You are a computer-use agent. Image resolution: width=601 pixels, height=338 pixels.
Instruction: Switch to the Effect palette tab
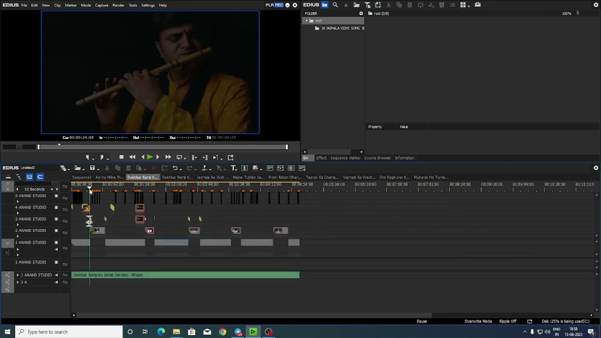[321, 158]
